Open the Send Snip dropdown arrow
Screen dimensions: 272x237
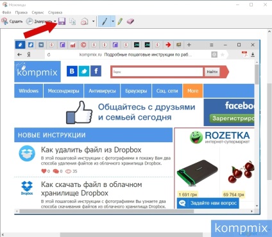coord(93,21)
